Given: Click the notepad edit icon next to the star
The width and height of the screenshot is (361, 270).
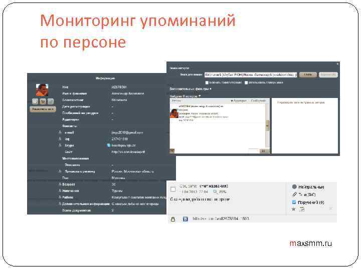Looking at the screenshot, I should click(x=302, y=209).
